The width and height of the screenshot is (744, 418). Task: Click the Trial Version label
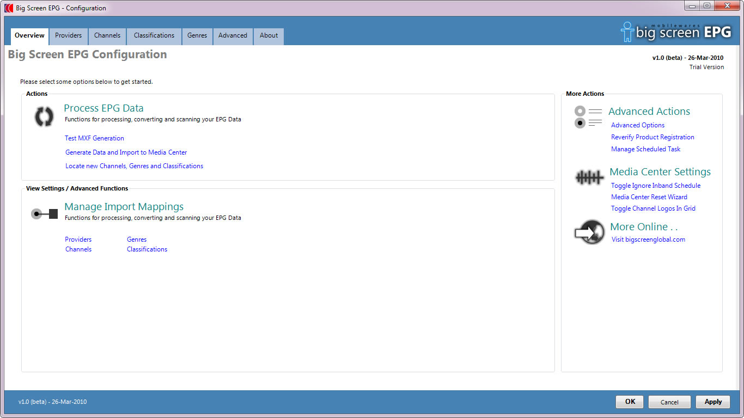coord(706,67)
